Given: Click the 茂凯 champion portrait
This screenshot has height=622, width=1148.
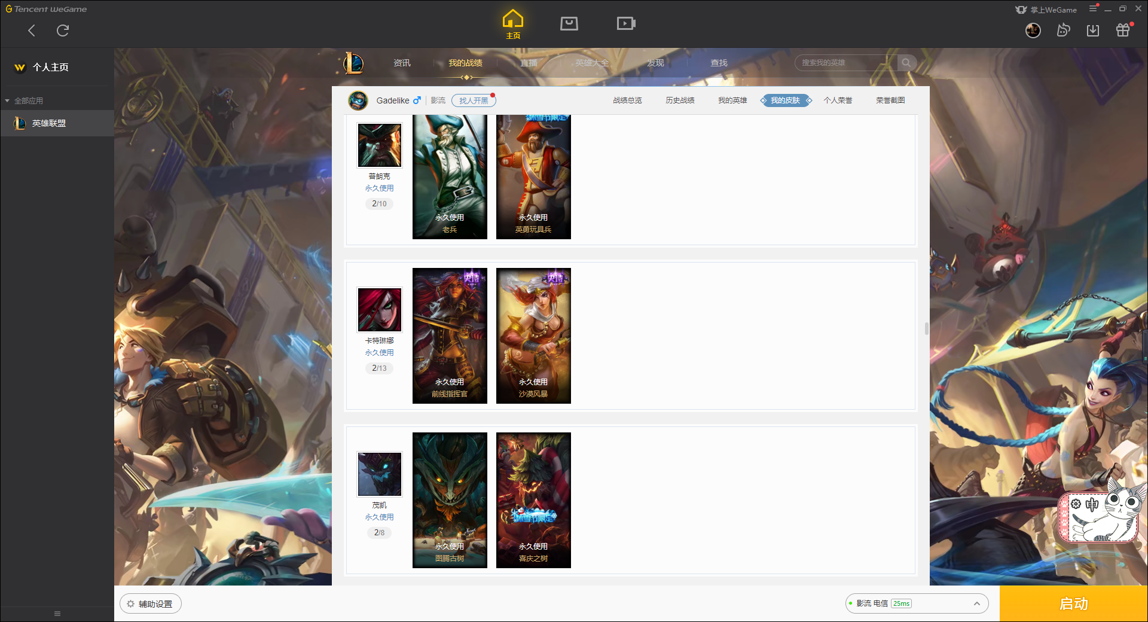Looking at the screenshot, I should pyautogui.click(x=380, y=474).
